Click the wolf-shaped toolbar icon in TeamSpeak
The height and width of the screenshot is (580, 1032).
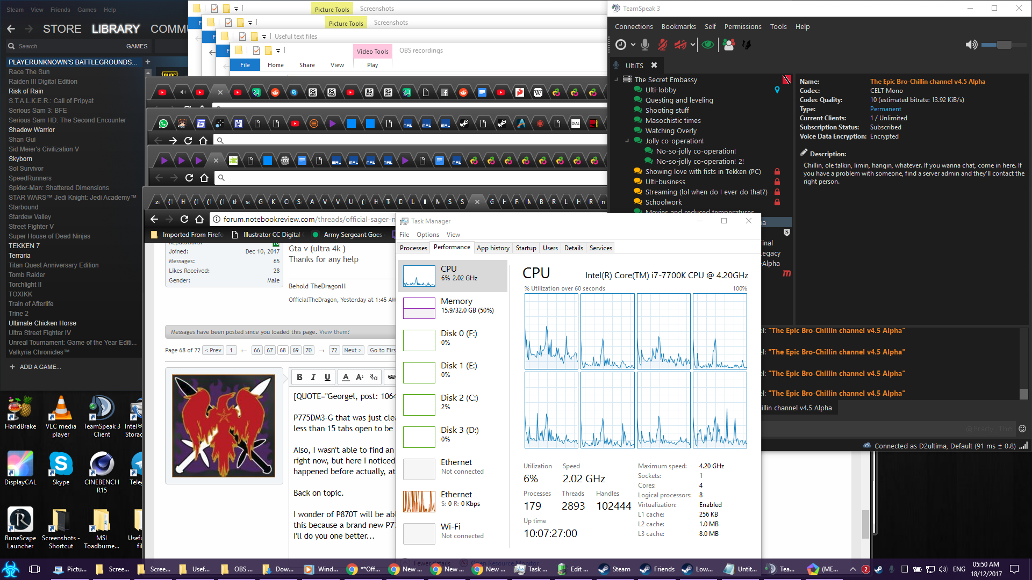(747, 45)
